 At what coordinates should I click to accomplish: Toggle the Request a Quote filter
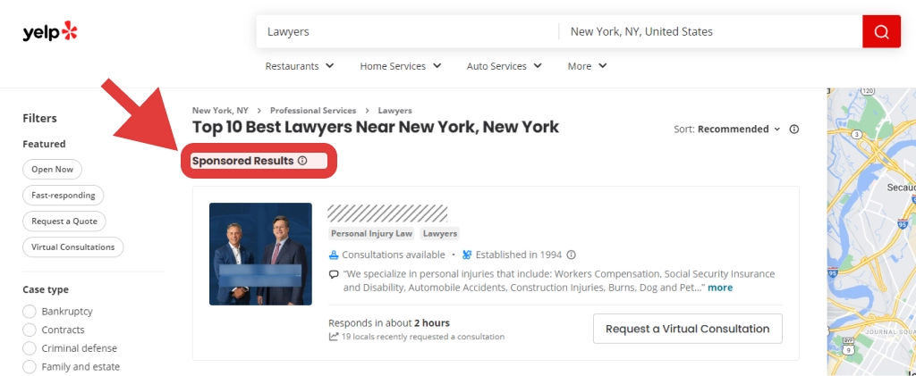pyautogui.click(x=64, y=221)
